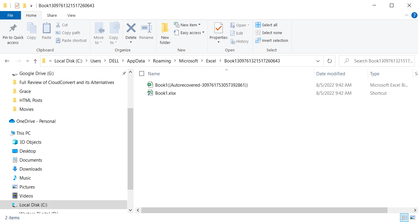This screenshot has width=418, height=222.
Task: Open the Book1.xlsx shortcut
Action: click(165, 93)
